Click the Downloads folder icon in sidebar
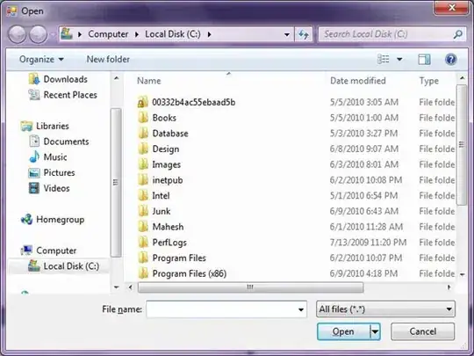474x356 pixels. click(x=34, y=79)
